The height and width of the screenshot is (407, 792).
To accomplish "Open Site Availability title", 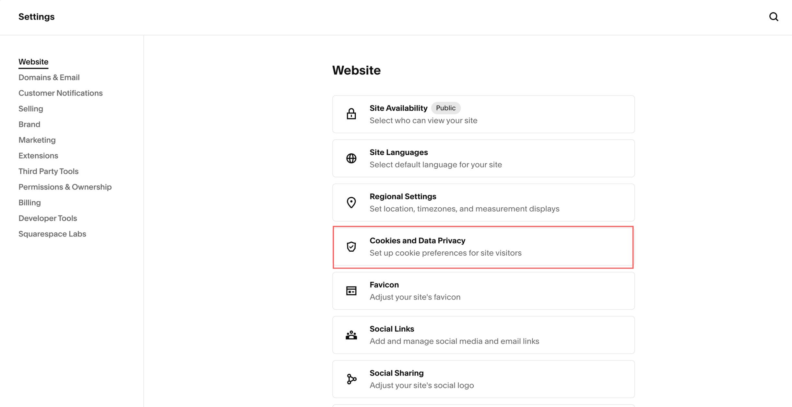I will coord(398,108).
